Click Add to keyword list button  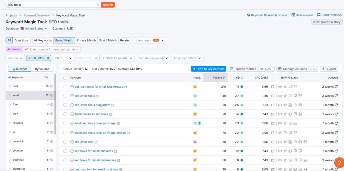click(208, 69)
